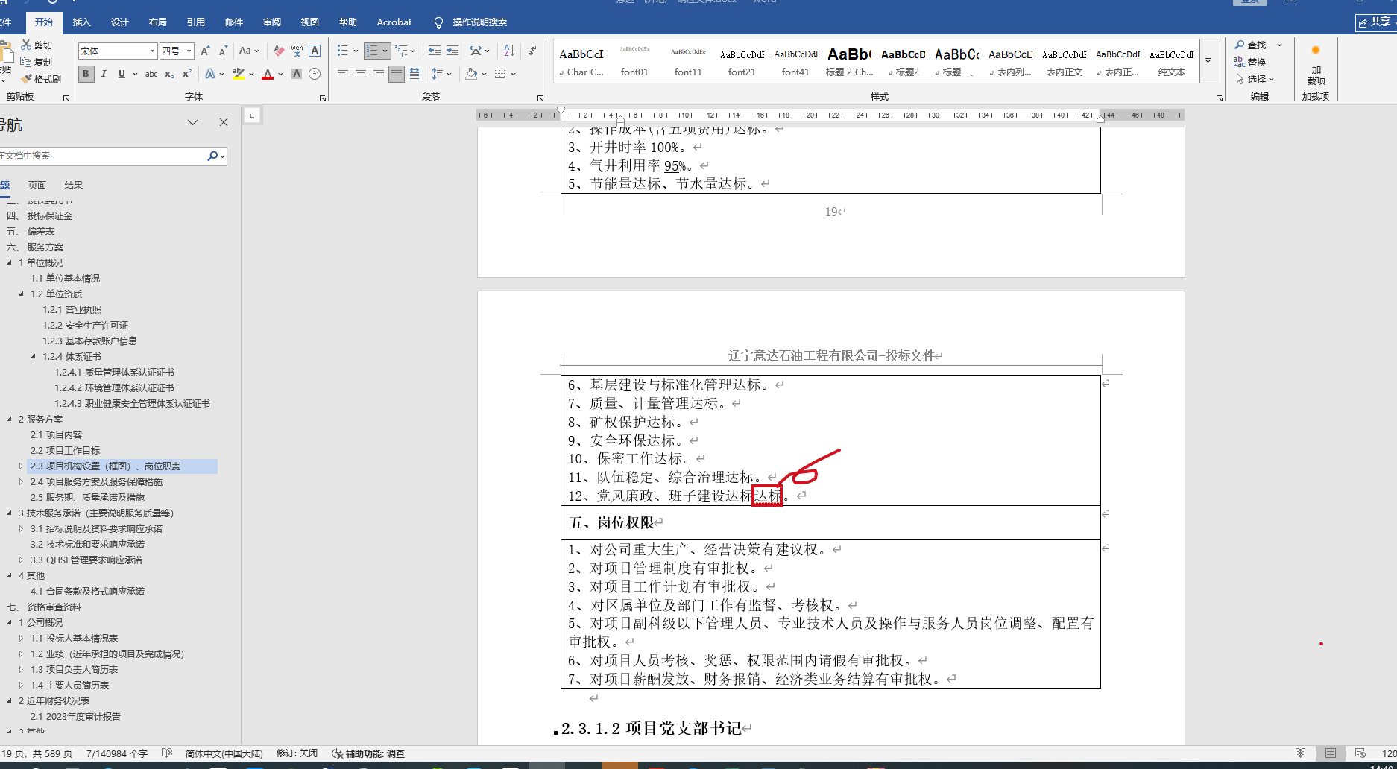The width and height of the screenshot is (1397, 769).
Task: Click the 复制 copy button
Action: (37, 63)
